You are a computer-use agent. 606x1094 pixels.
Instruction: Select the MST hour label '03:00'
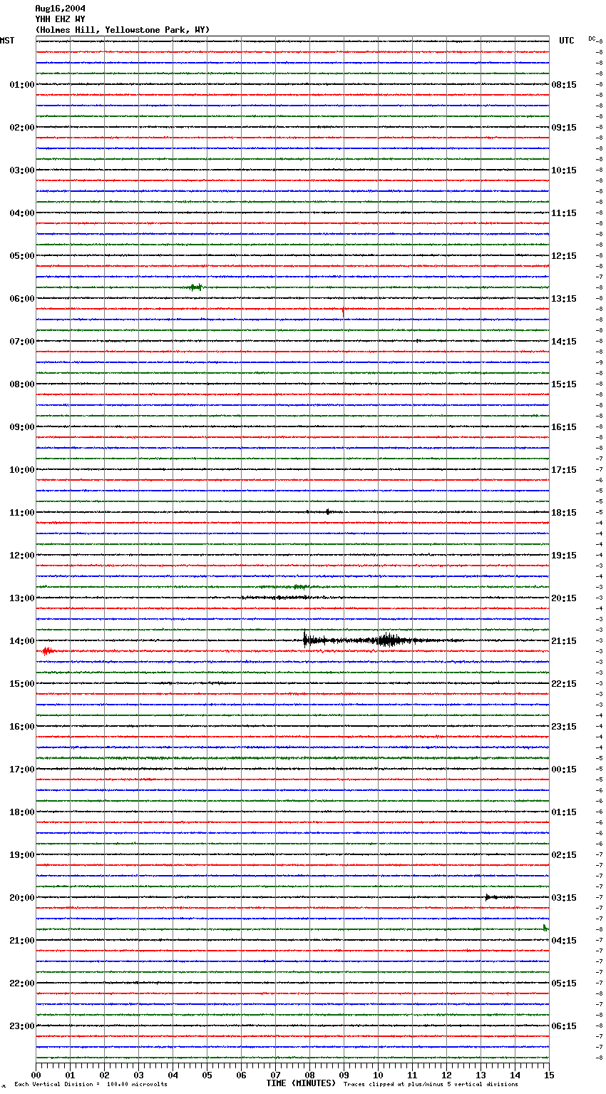(22, 170)
